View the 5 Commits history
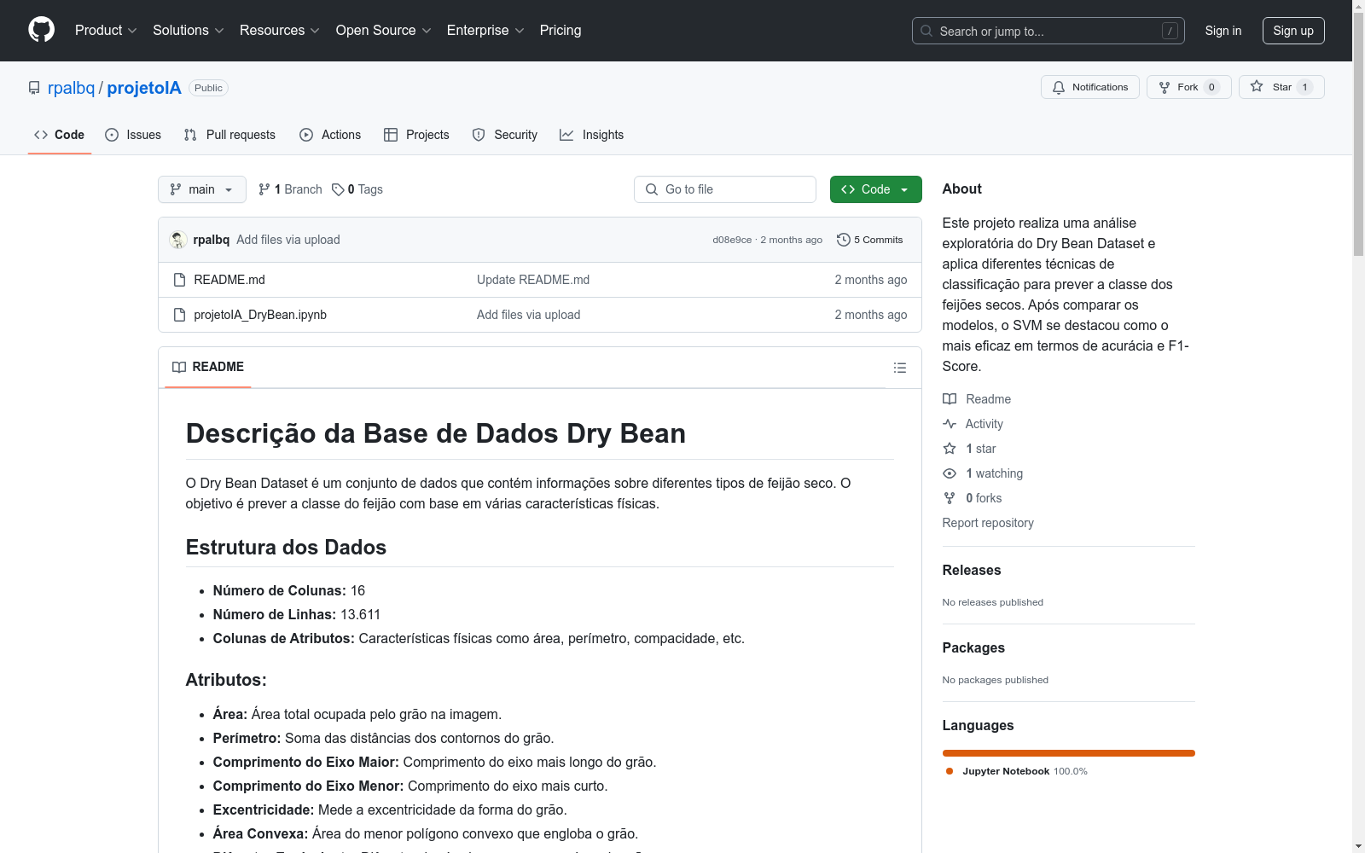The height and width of the screenshot is (853, 1365). [870, 240]
